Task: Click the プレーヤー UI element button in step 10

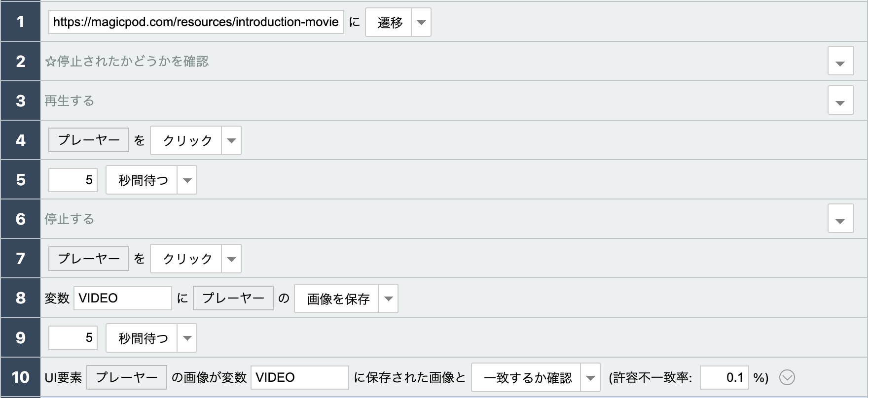Action: tap(127, 377)
